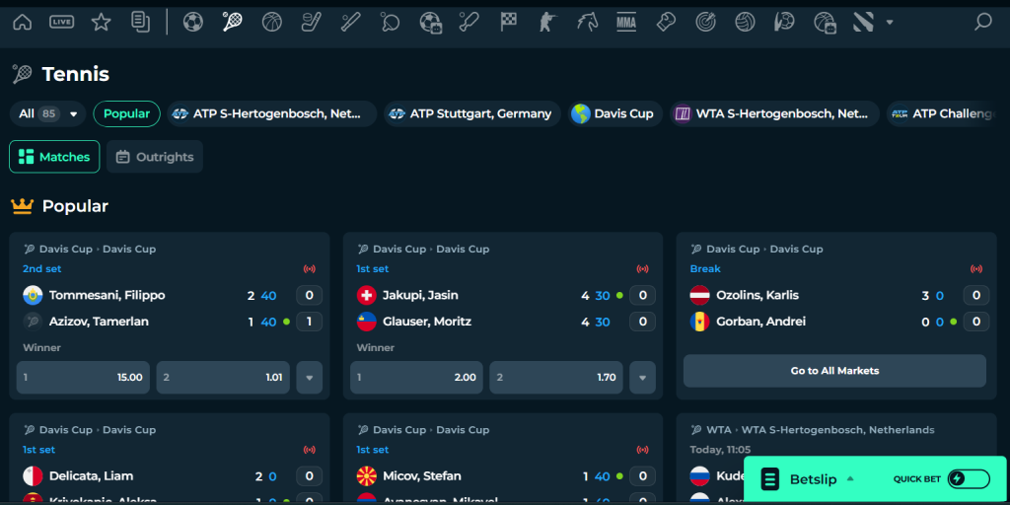Click live stream icon on Delicata match
The width and height of the screenshot is (1010, 505).
click(x=309, y=450)
